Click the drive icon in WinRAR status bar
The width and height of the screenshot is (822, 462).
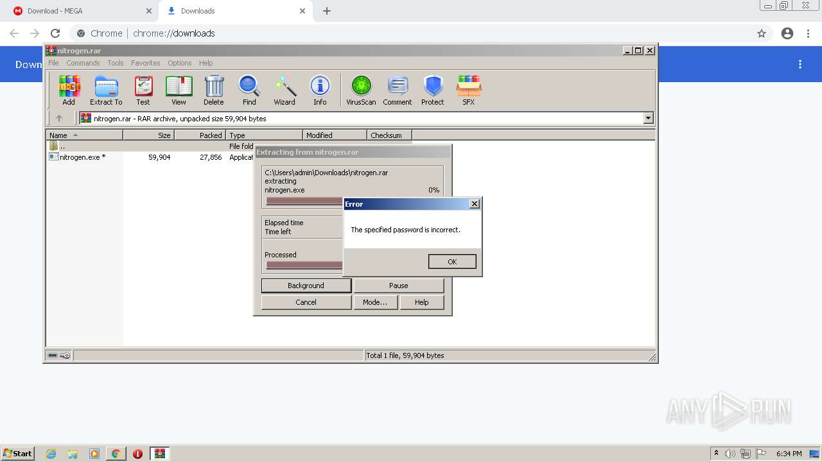53,355
